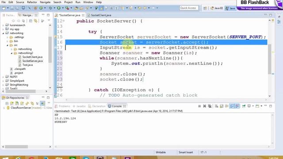The width and height of the screenshot is (283, 159).
Task: Click the green Run toolbar icon
Action: point(59,8)
